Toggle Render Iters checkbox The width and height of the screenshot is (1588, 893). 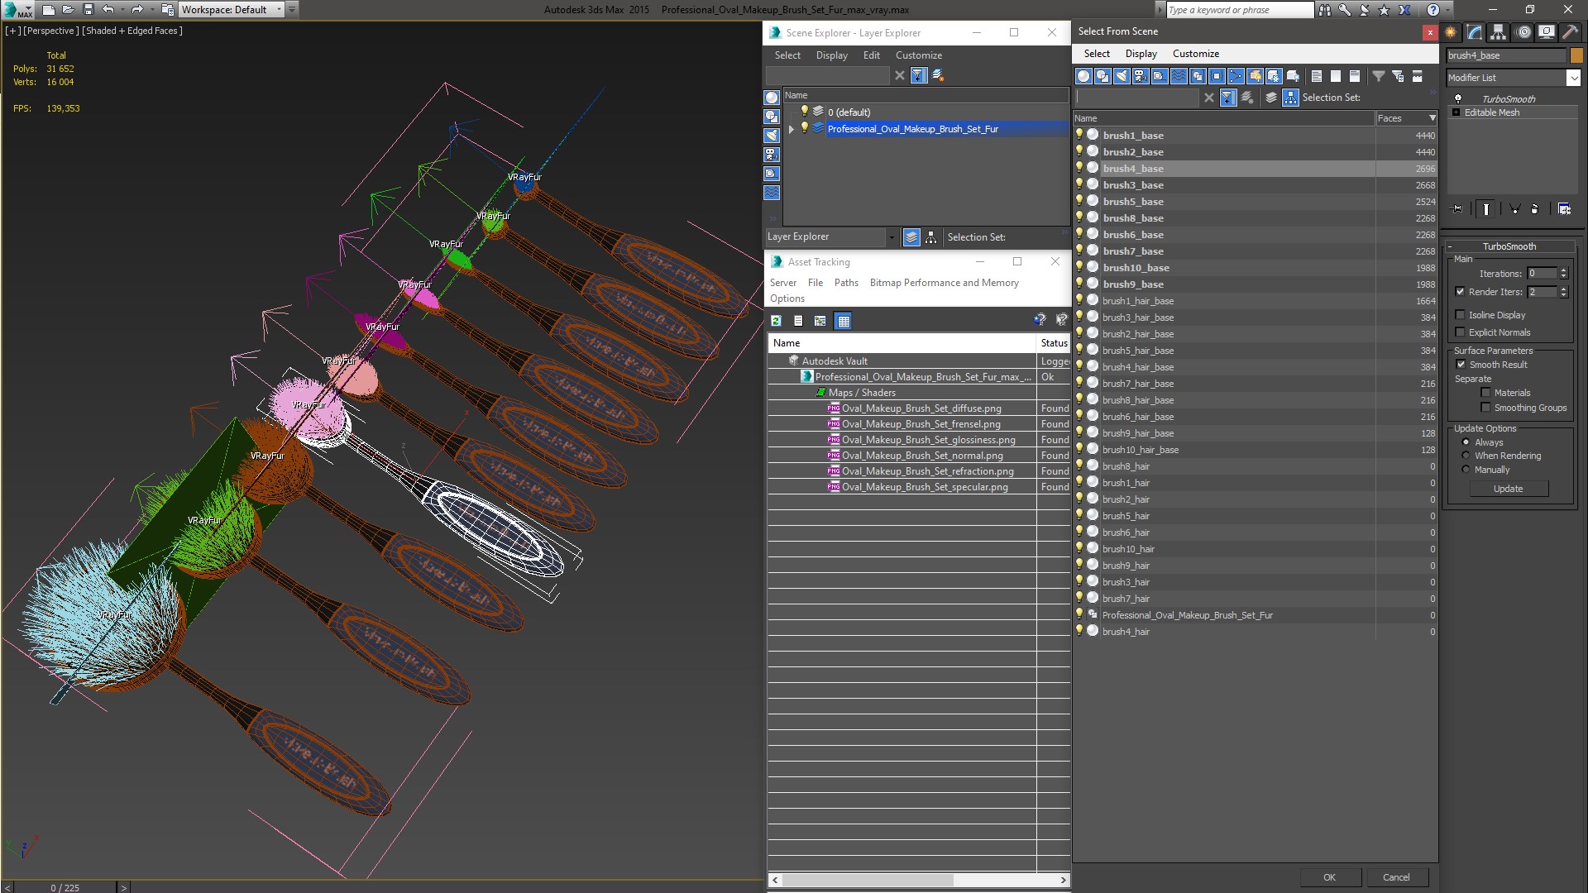1460,292
